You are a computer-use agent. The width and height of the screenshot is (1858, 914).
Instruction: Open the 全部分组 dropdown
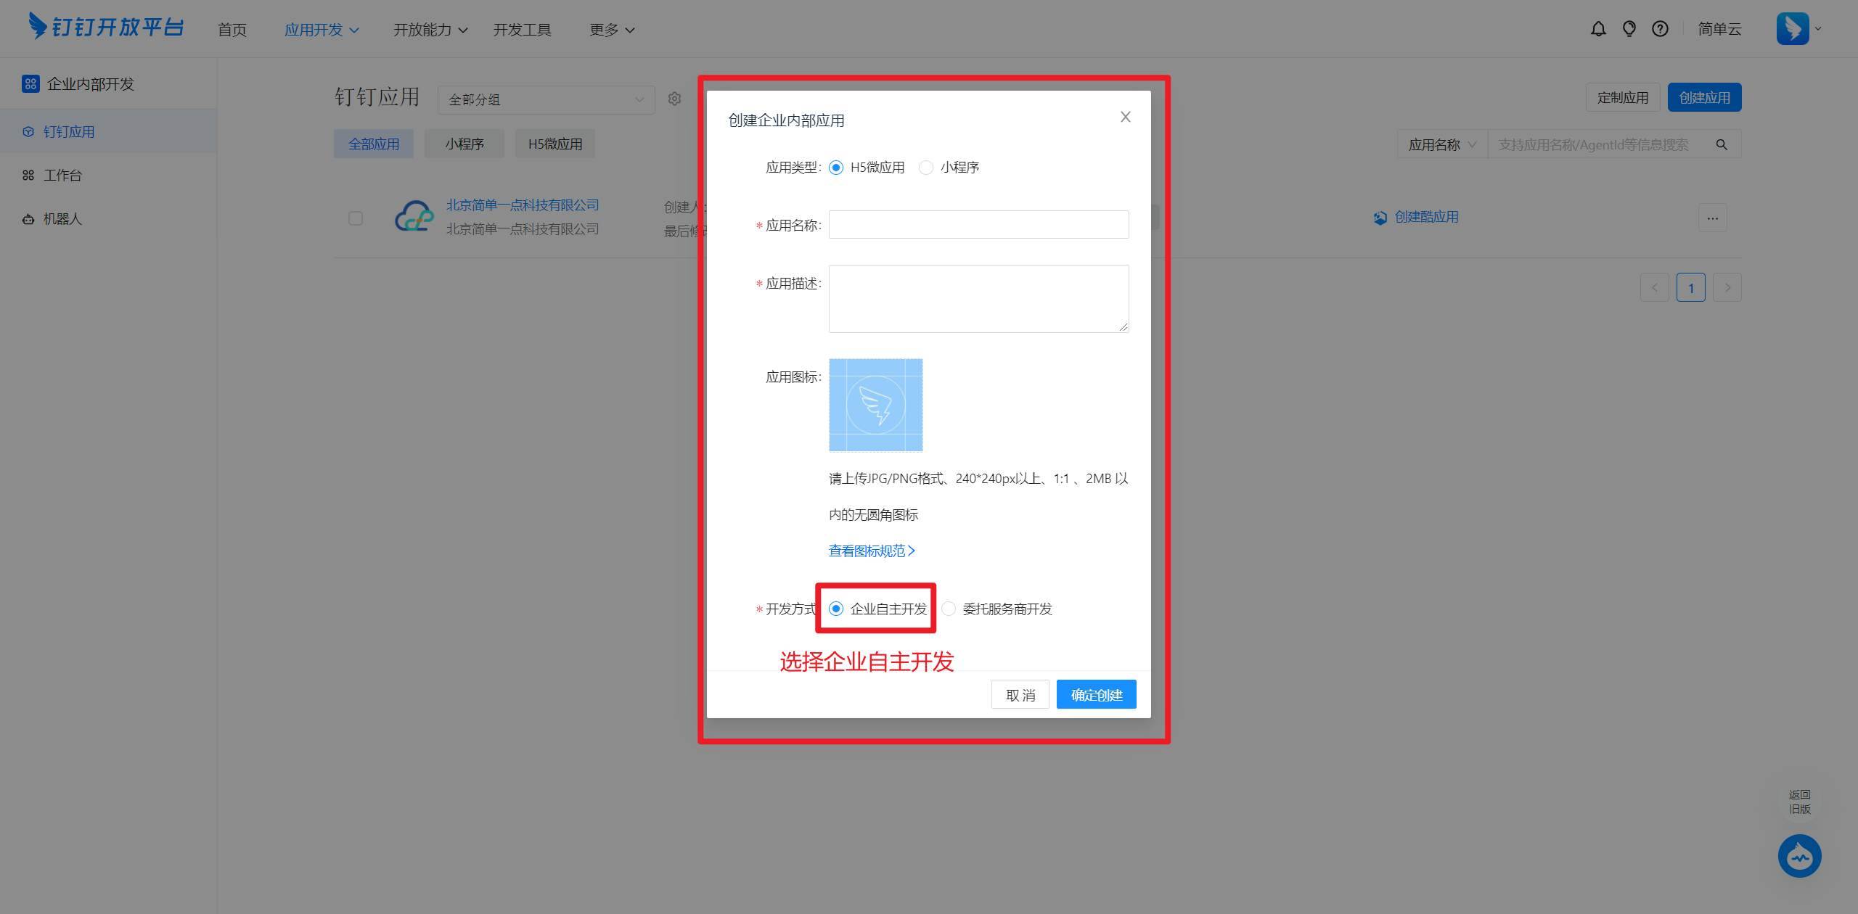tap(546, 99)
